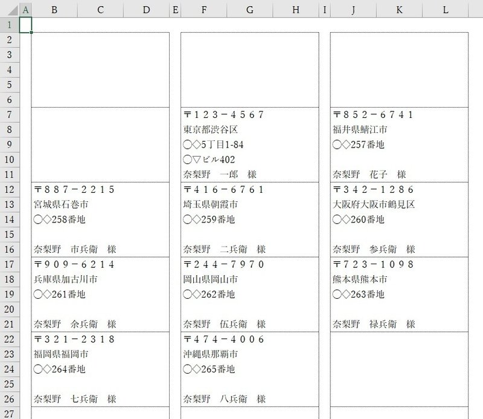Screen dimensions: 483x419
Task: Click name 奈梨野 二兵衛 様
Action: point(224,249)
